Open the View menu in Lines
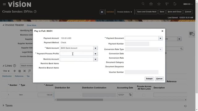Image resolution: width=198 pixels, height=111 pixels. 6,71
